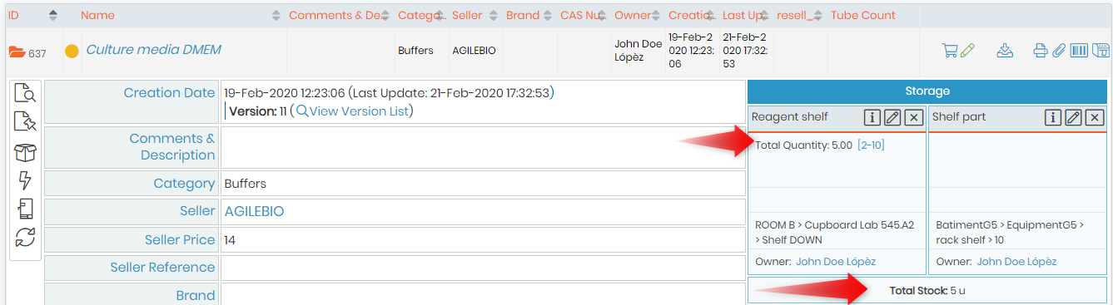Click the barcode icon in item row
This screenshot has width=1113, height=305.
pos(1079,51)
